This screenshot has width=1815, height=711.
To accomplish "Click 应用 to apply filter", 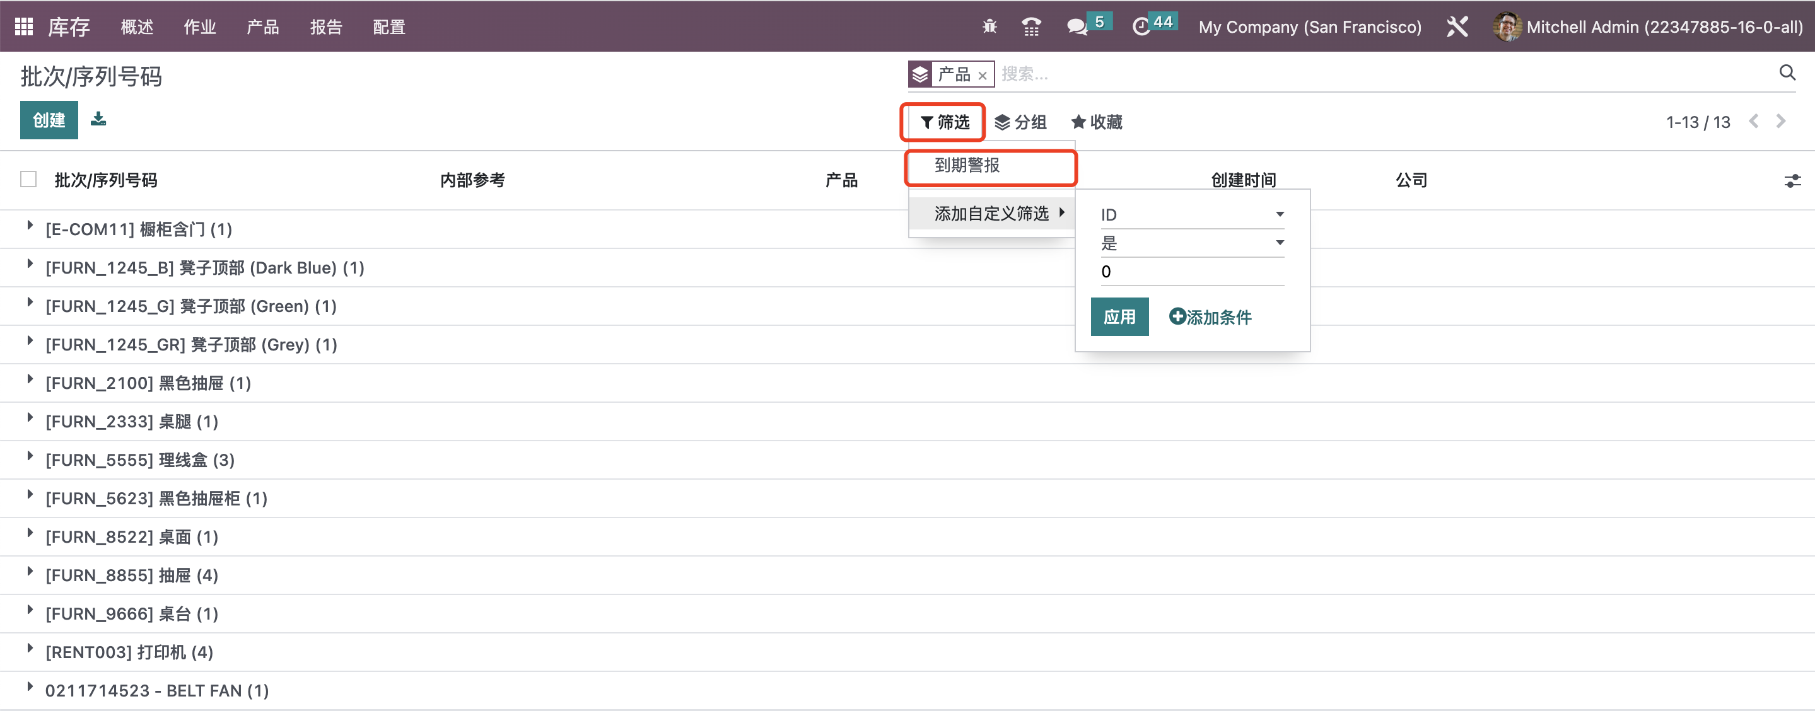I will click(x=1119, y=317).
